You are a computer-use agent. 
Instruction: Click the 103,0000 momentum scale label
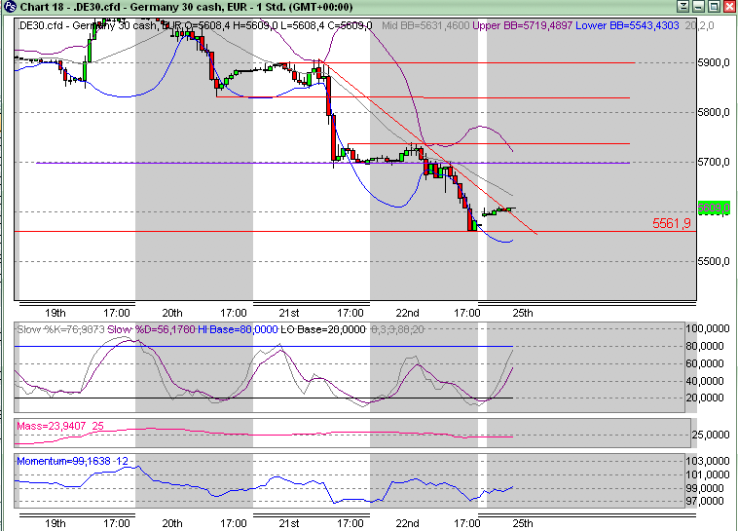click(x=708, y=461)
